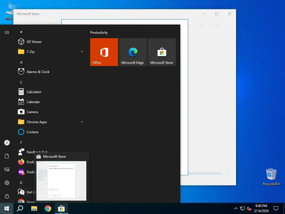Open downloads indicator in Microsoft Store window

click(x=215, y=25)
